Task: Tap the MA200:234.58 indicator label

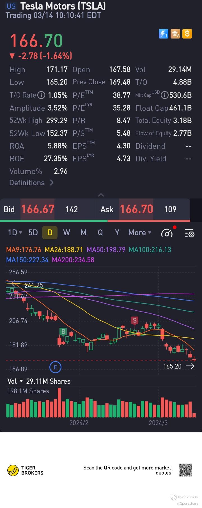Action: (x=73, y=260)
